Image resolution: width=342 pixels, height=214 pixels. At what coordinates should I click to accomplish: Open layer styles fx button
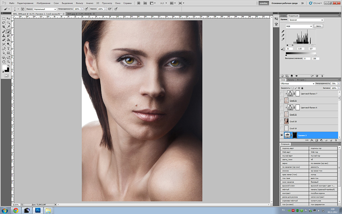point(311,140)
